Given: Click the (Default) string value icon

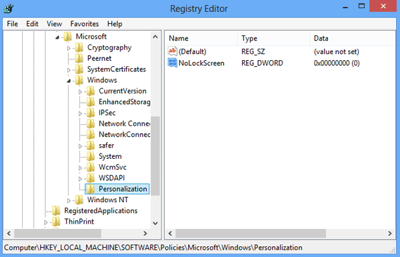Looking at the screenshot, I should pos(172,51).
